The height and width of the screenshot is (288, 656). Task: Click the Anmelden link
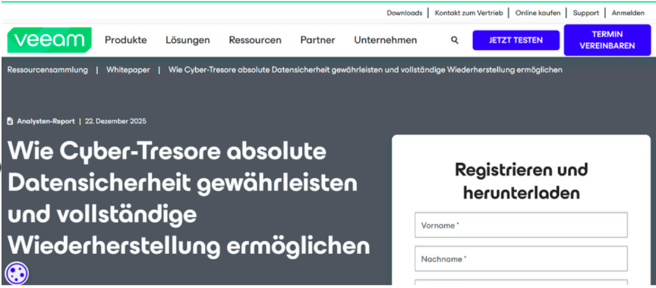(x=628, y=13)
